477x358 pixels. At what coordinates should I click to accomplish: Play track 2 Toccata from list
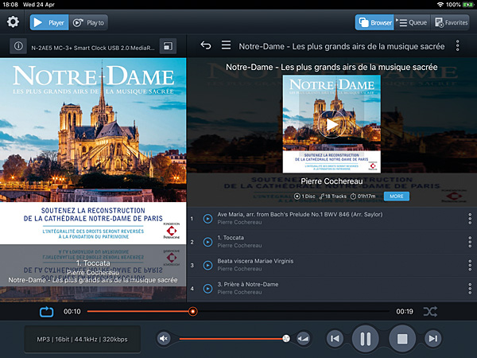(x=207, y=242)
